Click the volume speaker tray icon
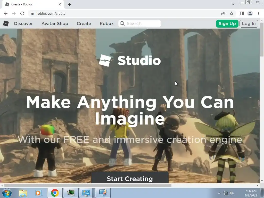The height and width of the screenshot is (198, 264). pyautogui.click(x=232, y=193)
